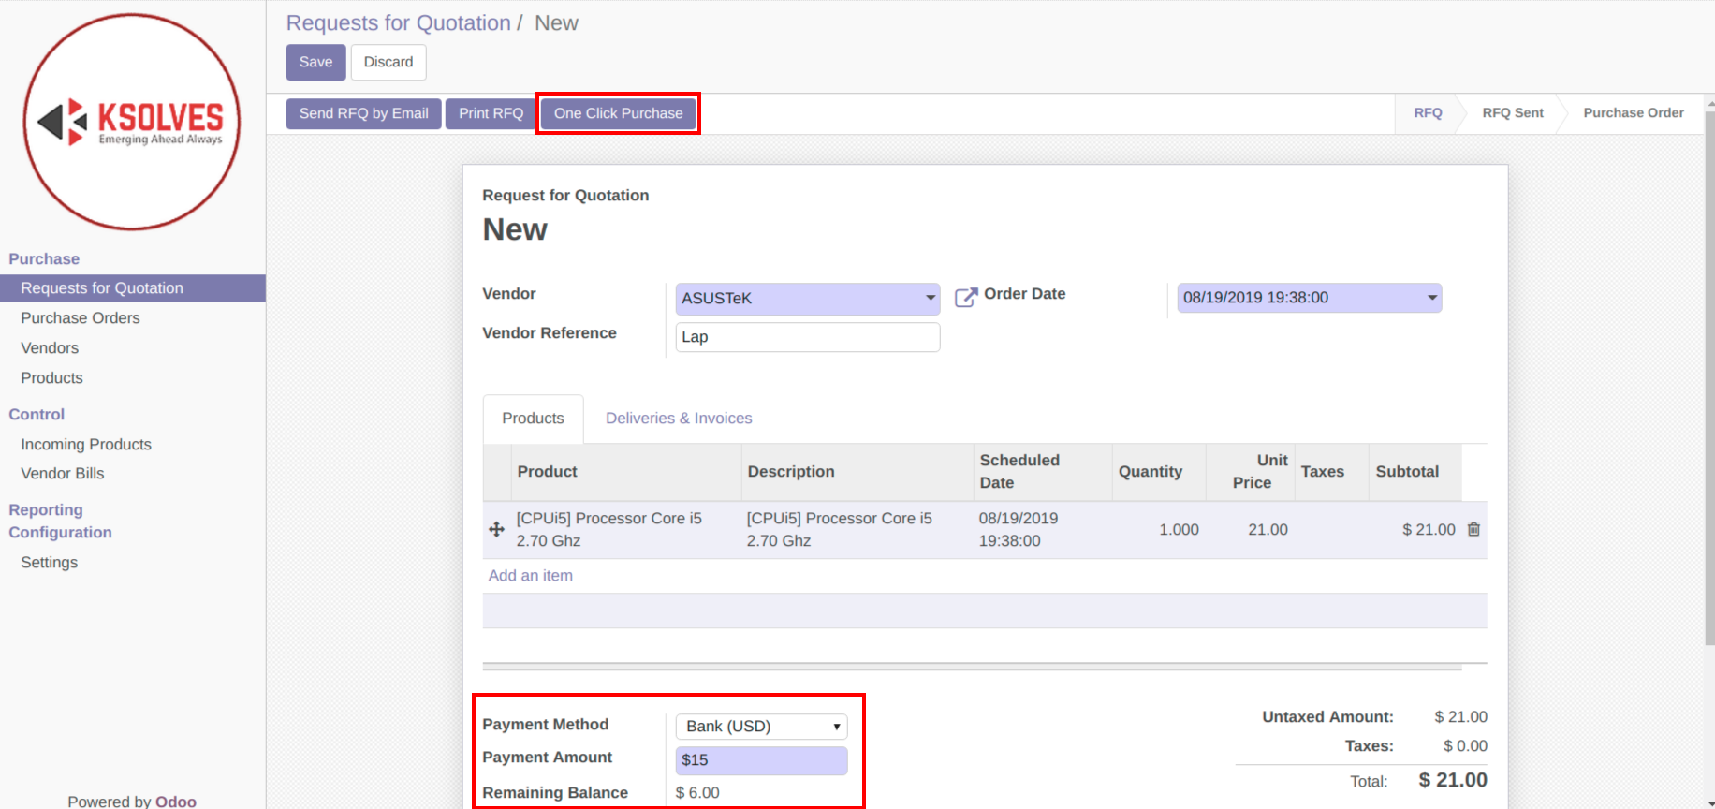Click the trash icon to delete product line
Image resolution: width=1715 pixels, height=809 pixels.
point(1473,530)
